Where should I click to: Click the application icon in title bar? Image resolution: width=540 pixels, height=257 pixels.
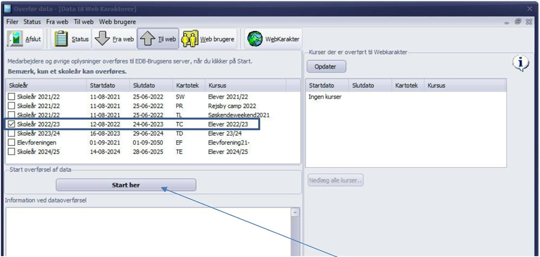point(7,8)
